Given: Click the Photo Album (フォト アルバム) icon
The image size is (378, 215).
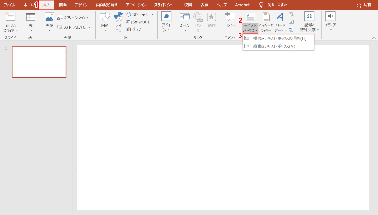Looking at the screenshot, I should click(x=60, y=27).
